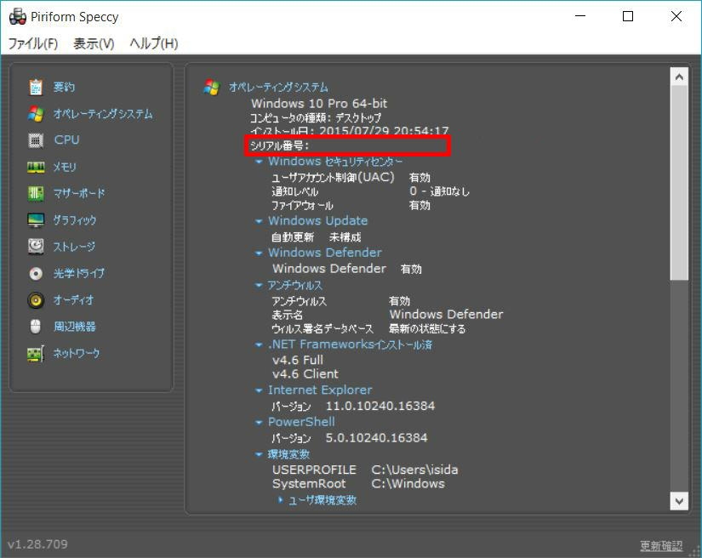Open the 表示(V) menu
702x558 pixels.
94,43
